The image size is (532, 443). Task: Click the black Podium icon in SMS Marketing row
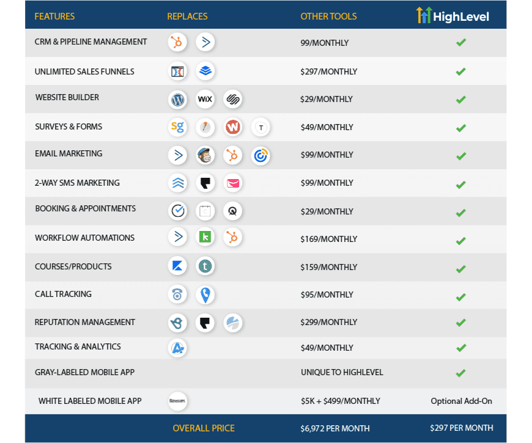pyautogui.click(x=205, y=183)
